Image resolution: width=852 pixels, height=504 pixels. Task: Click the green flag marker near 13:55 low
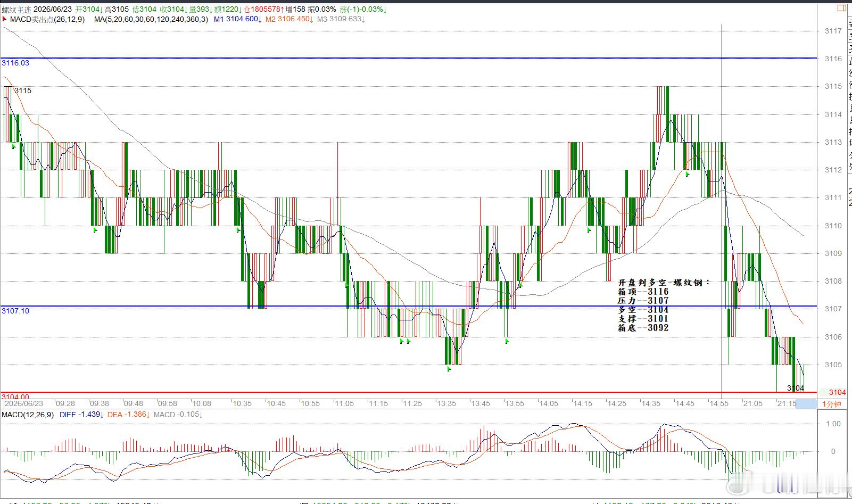tap(507, 341)
